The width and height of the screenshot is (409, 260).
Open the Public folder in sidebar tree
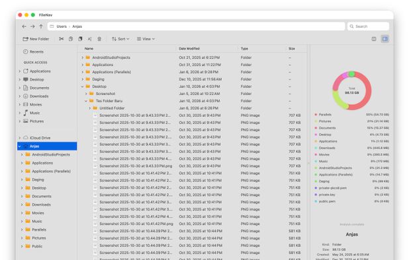[34, 246]
